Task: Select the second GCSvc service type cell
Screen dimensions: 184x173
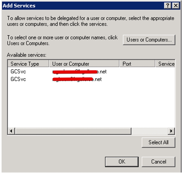Action: [x=18, y=79]
